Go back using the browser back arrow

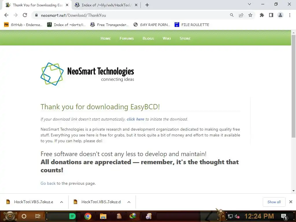click(x=6, y=15)
